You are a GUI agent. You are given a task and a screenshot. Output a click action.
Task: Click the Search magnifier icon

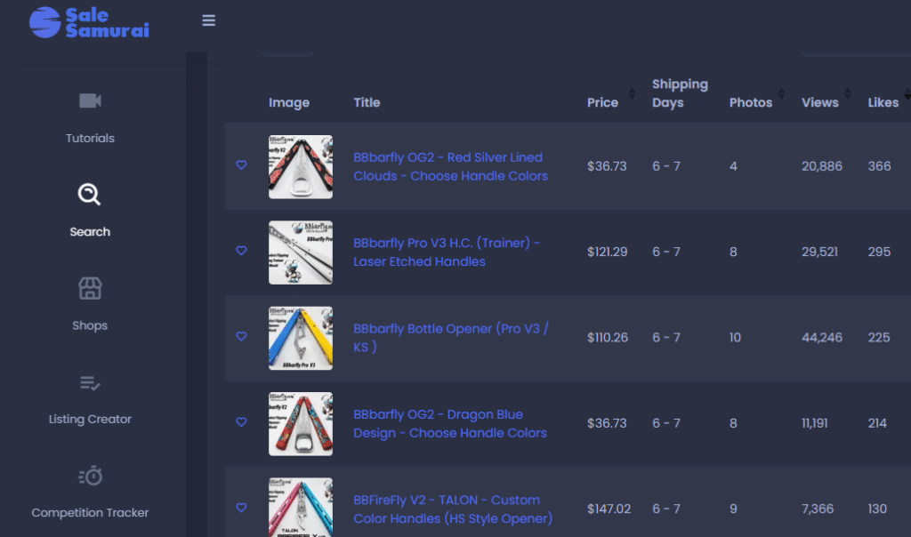click(90, 195)
